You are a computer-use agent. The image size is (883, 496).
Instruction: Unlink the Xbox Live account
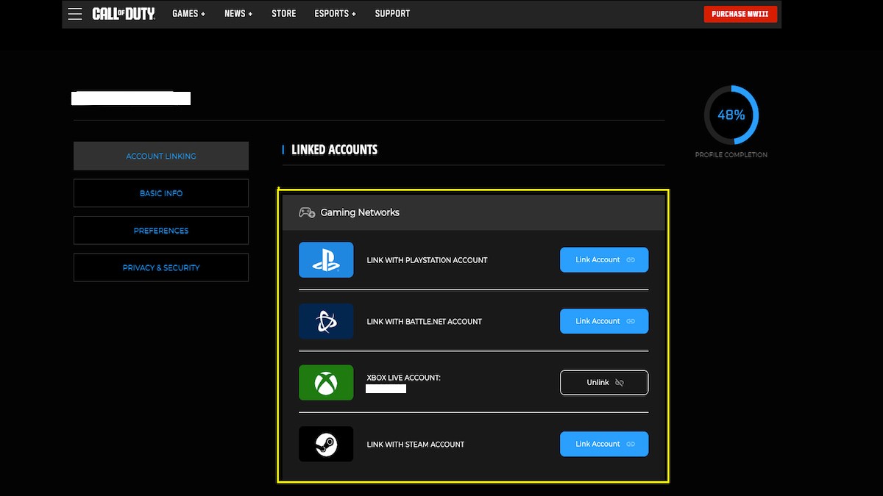[603, 382]
